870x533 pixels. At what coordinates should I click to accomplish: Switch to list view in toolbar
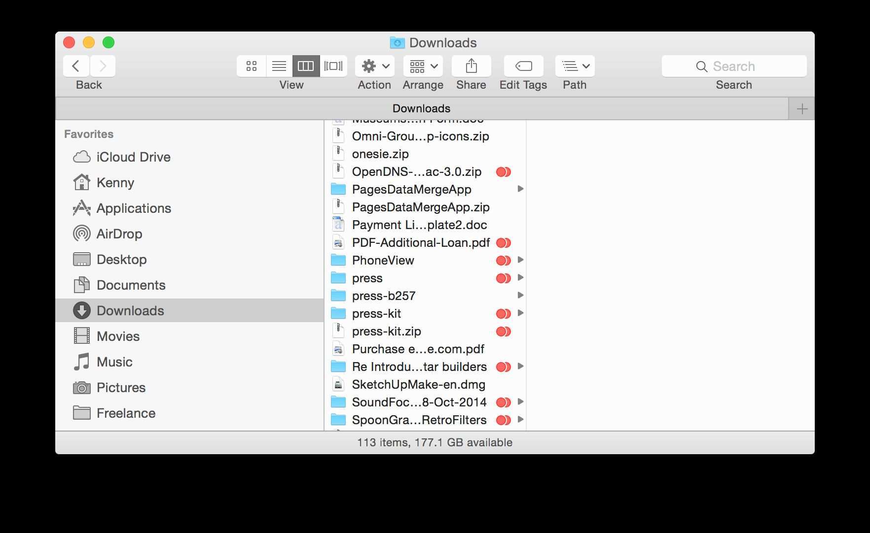[x=279, y=66]
